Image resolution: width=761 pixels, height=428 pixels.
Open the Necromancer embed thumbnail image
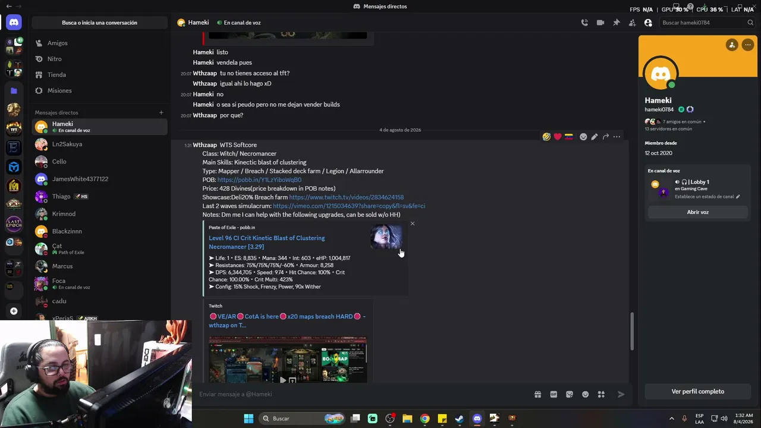386,237
